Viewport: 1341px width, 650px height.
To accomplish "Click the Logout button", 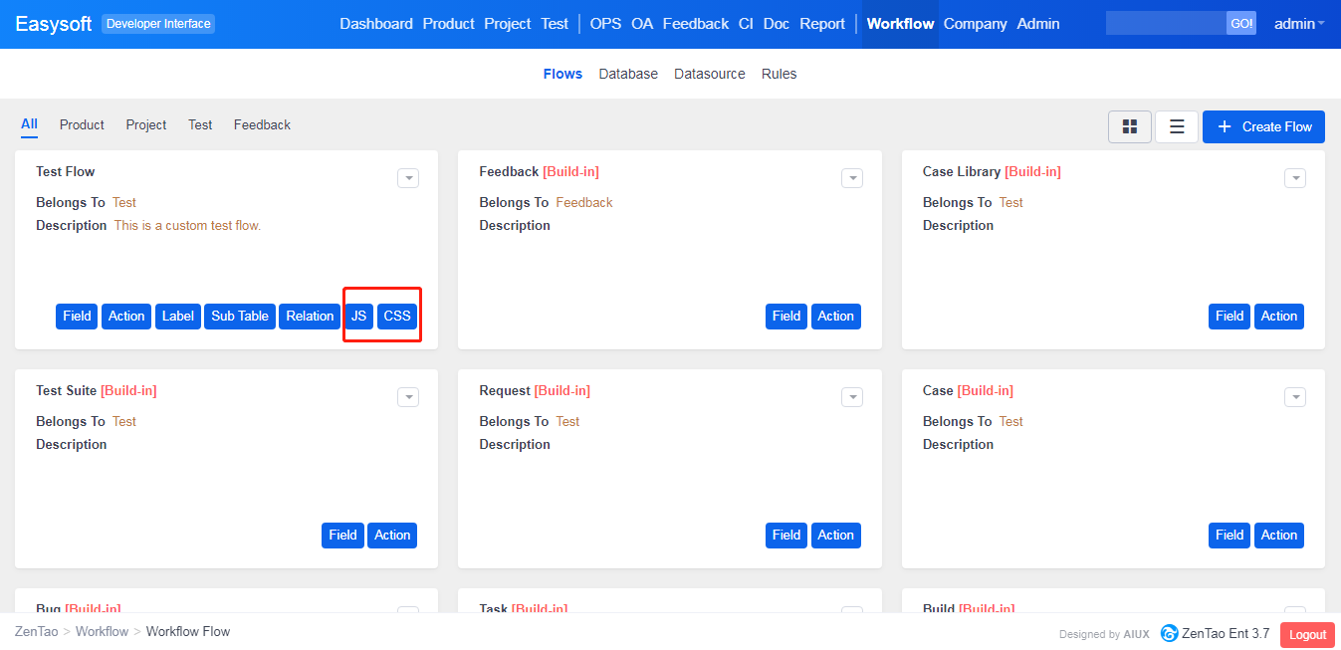I will [x=1307, y=634].
